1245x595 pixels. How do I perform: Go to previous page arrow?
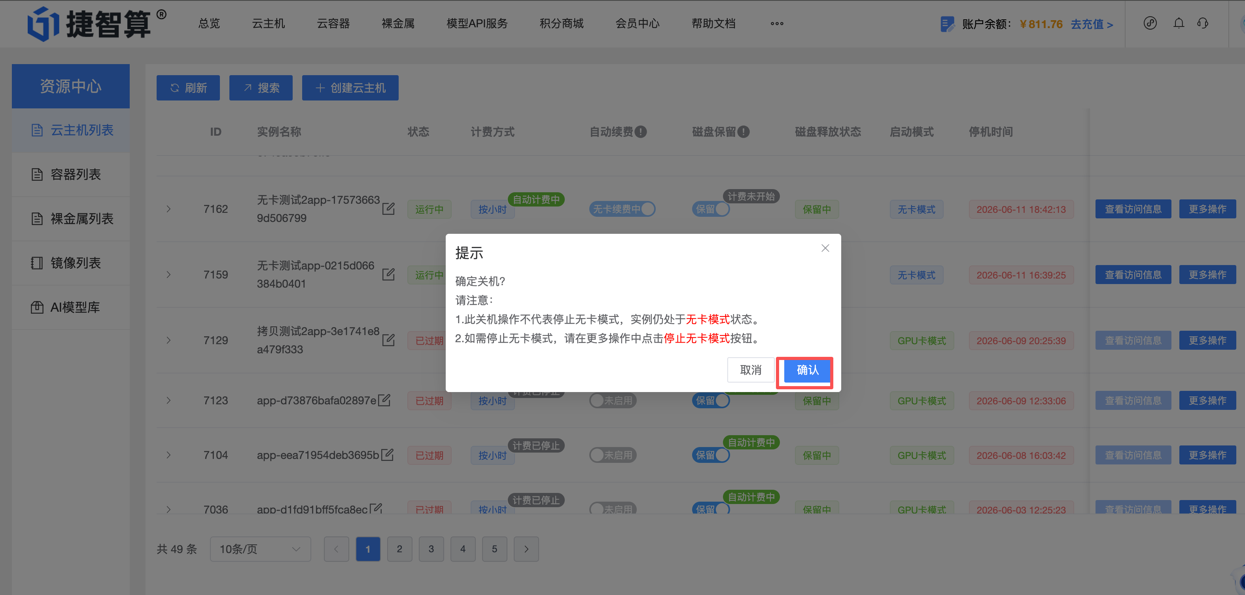(x=337, y=549)
